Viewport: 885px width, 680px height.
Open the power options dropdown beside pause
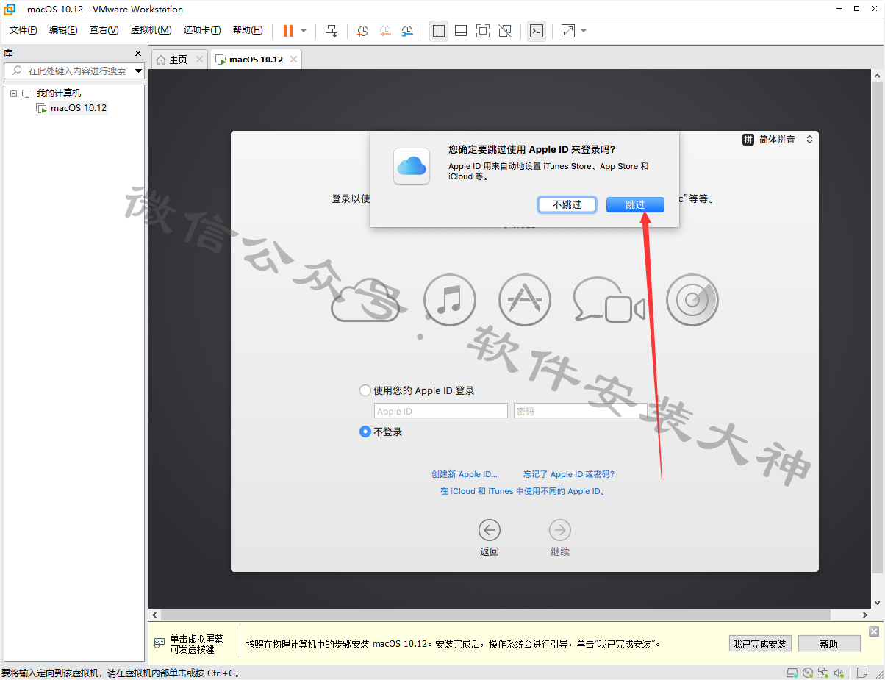(x=304, y=31)
